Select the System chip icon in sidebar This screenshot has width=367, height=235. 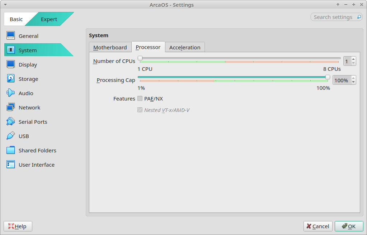[10, 50]
